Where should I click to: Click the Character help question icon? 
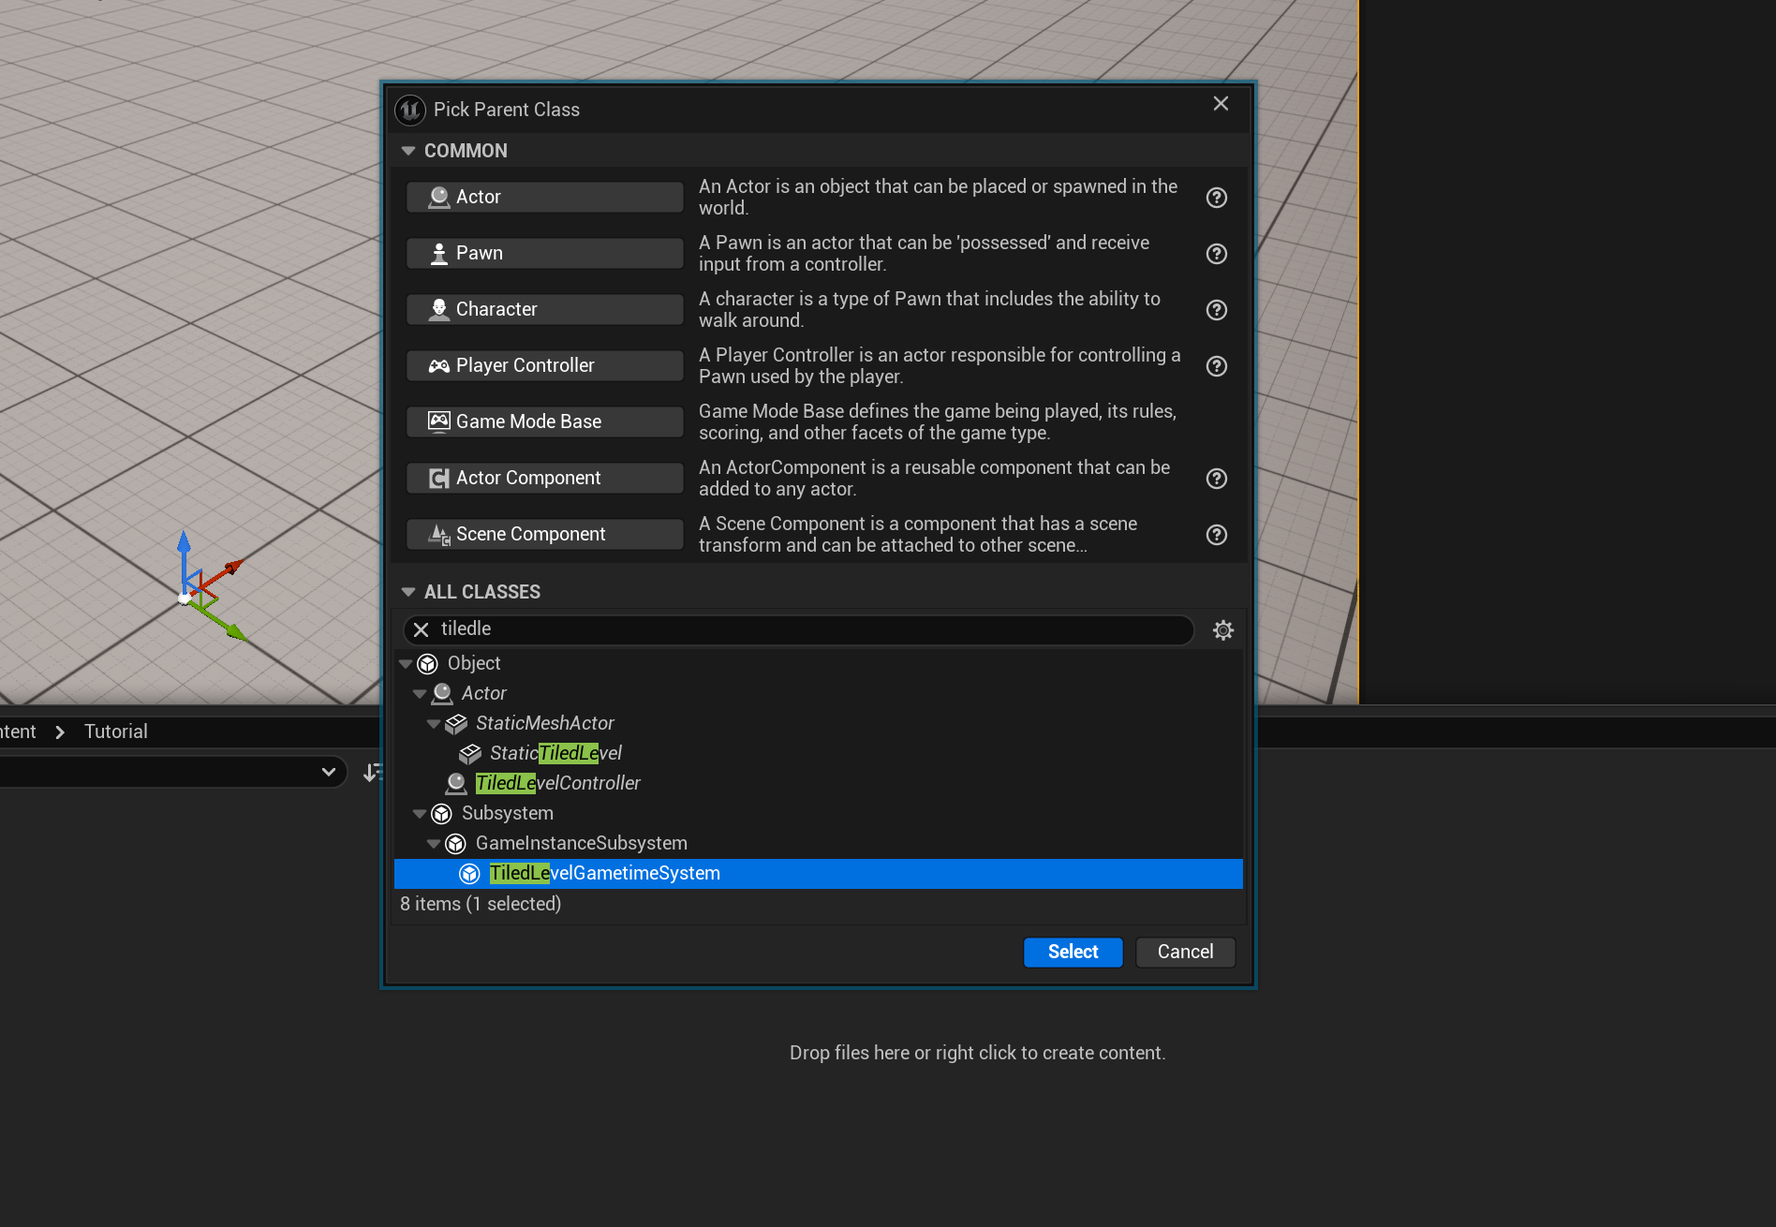click(1216, 310)
